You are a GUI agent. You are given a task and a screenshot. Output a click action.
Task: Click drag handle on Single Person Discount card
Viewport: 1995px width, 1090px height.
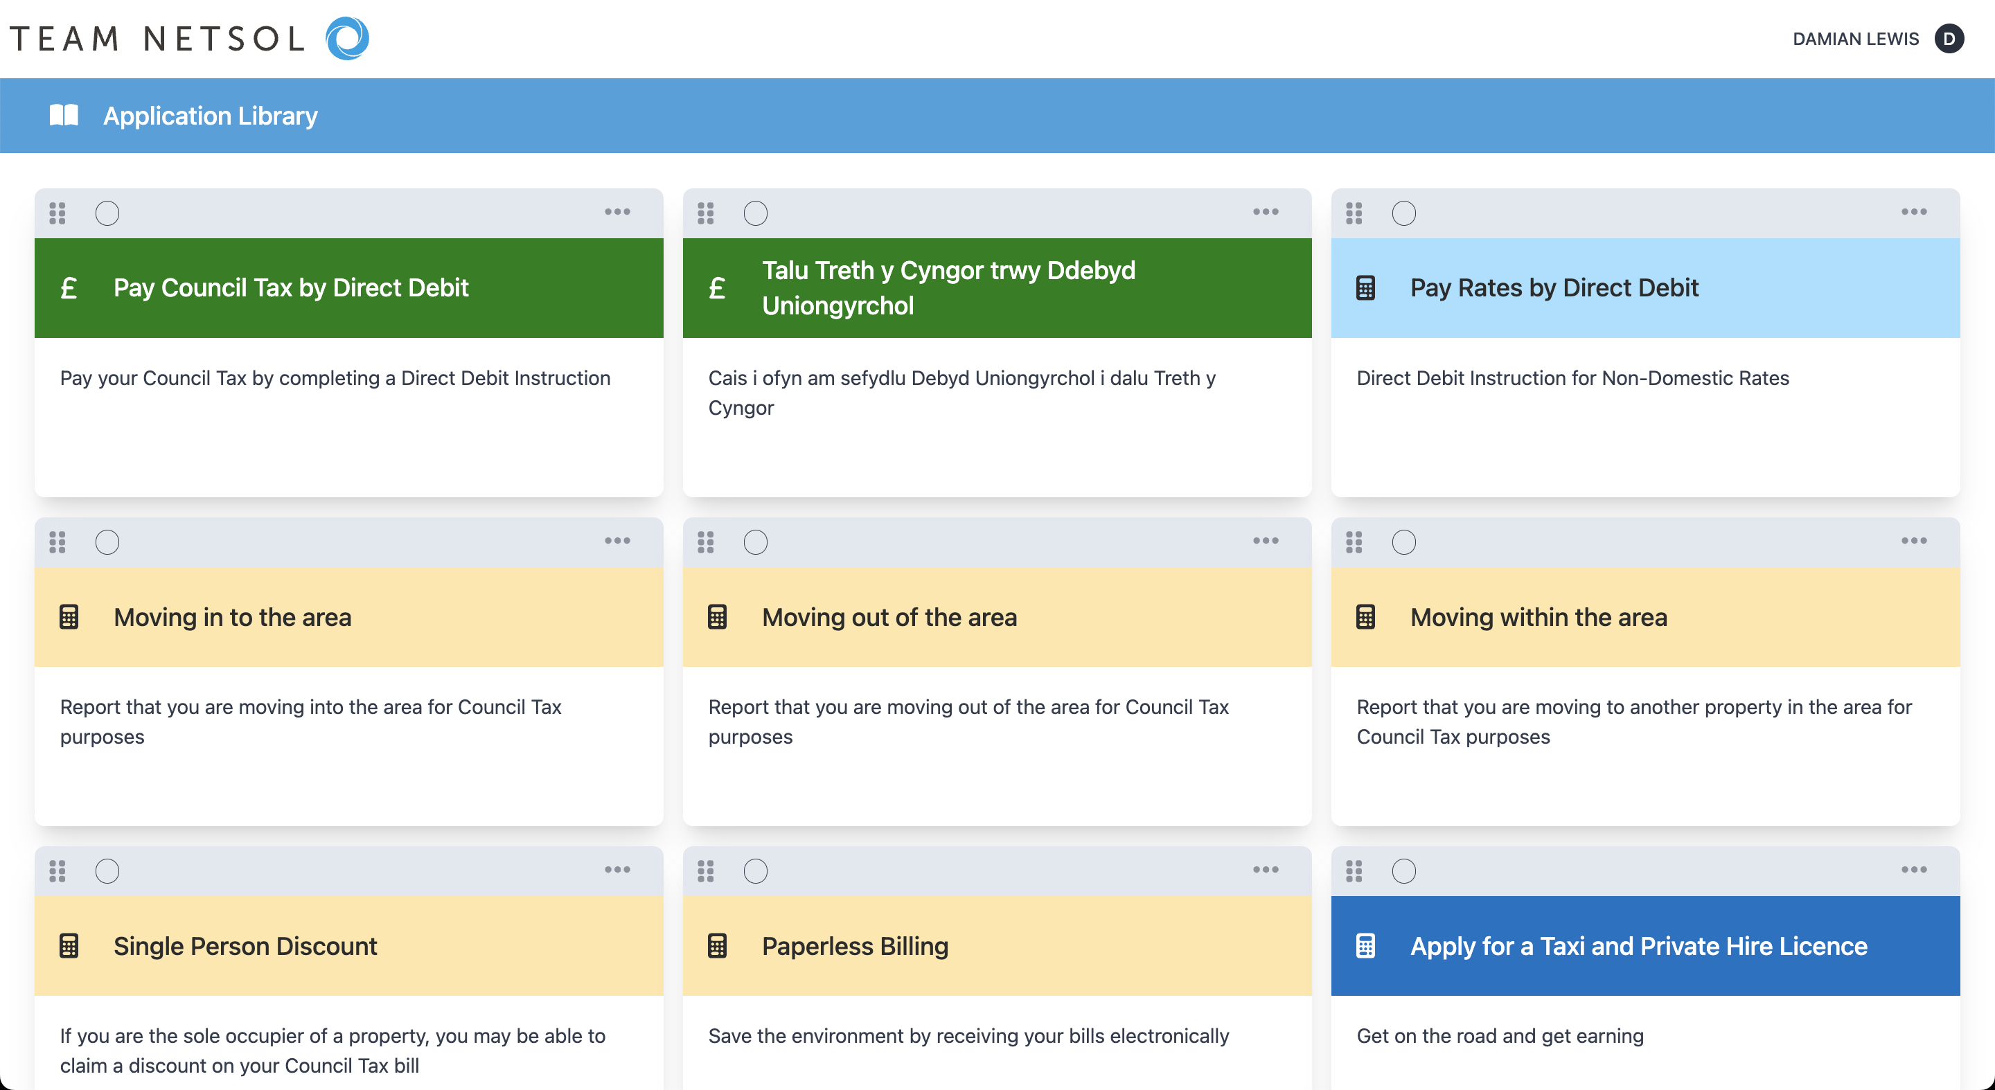pos(57,871)
